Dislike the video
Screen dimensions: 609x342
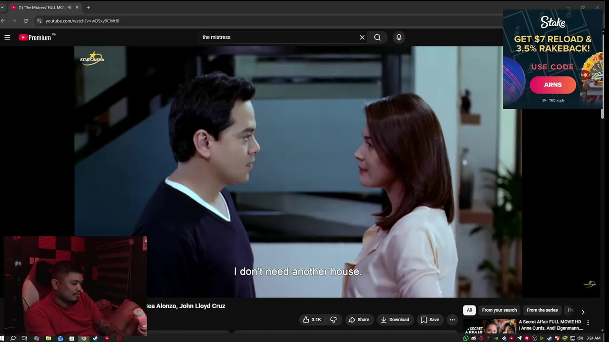334,320
